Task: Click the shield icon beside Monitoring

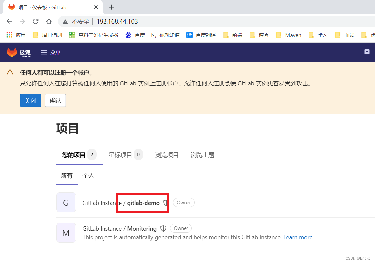Action: [163, 228]
